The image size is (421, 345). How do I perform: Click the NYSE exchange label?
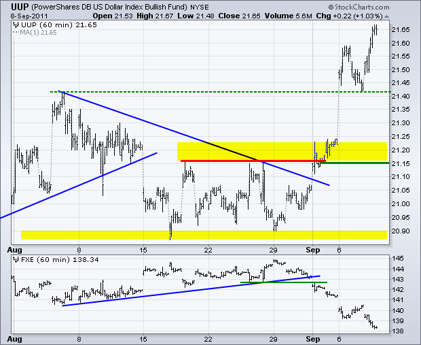199,7
